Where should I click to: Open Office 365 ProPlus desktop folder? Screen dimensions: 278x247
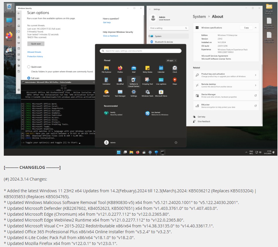[269, 9]
